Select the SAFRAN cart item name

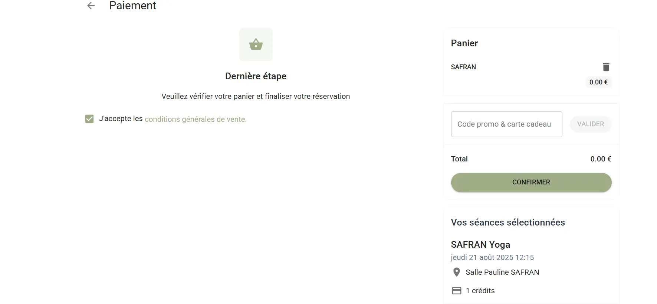463,67
